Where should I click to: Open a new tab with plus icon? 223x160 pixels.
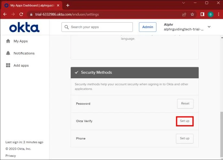tap(68, 5)
